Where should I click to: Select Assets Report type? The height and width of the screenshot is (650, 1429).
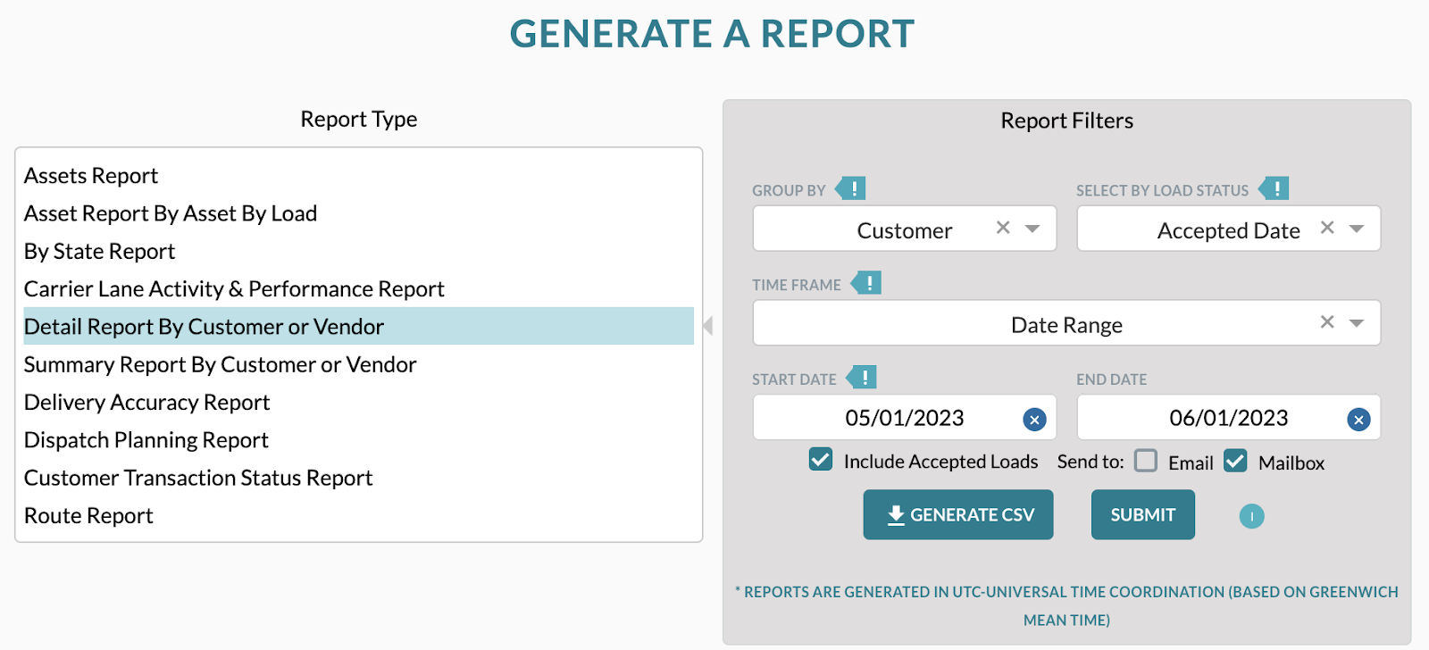point(358,176)
